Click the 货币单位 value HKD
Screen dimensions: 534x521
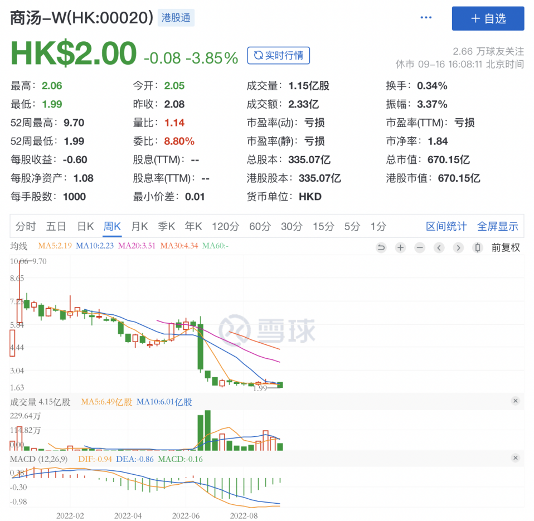[310, 197]
